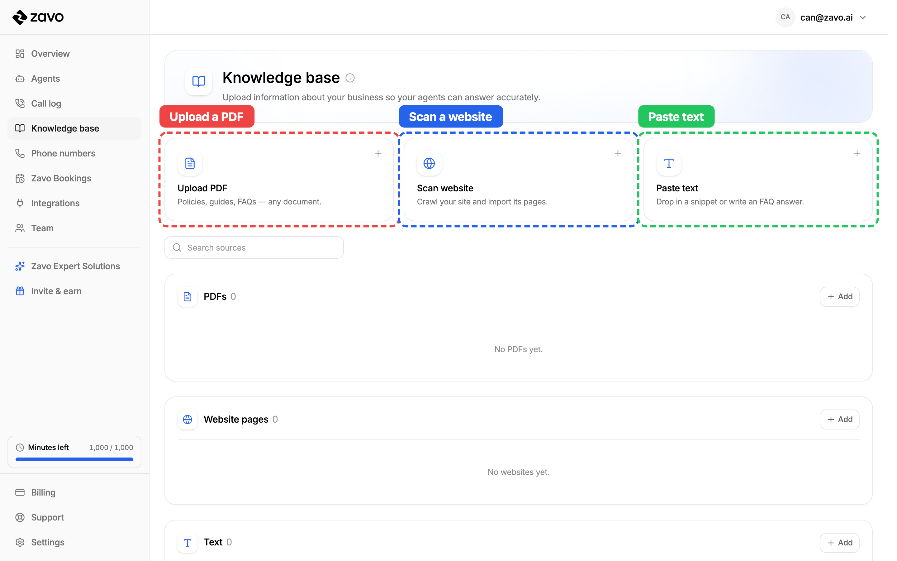The height and width of the screenshot is (561, 897).
Task: Click the Minutes left clock icon
Action: 20,448
